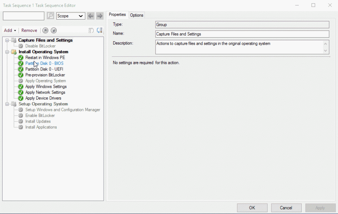Click the forward navigation arrow icon
The image size is (338, 214).
99,16
